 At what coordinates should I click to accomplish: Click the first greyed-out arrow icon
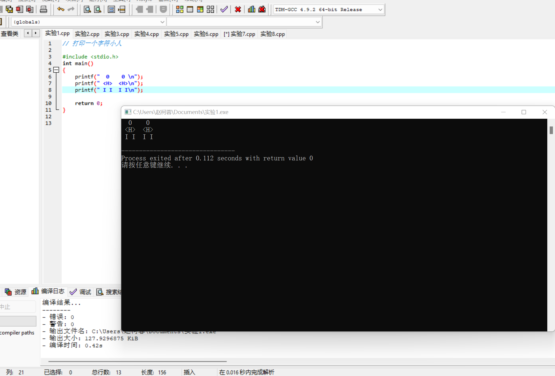click(x=139, y=9)
